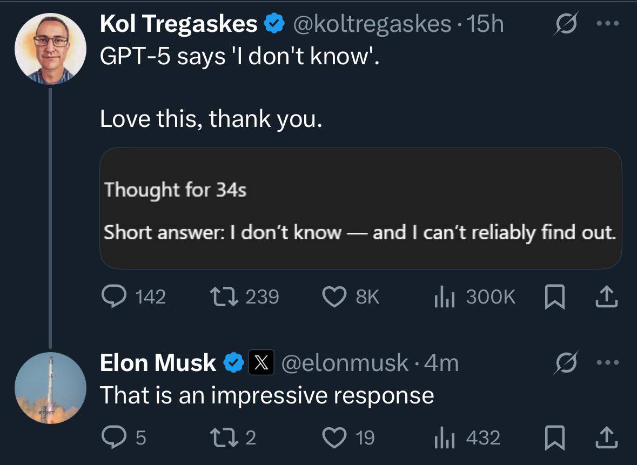
Task: Open more options for Kol Tregaskes' tweet
Action: pyautogui.click(x=608, y=25)
